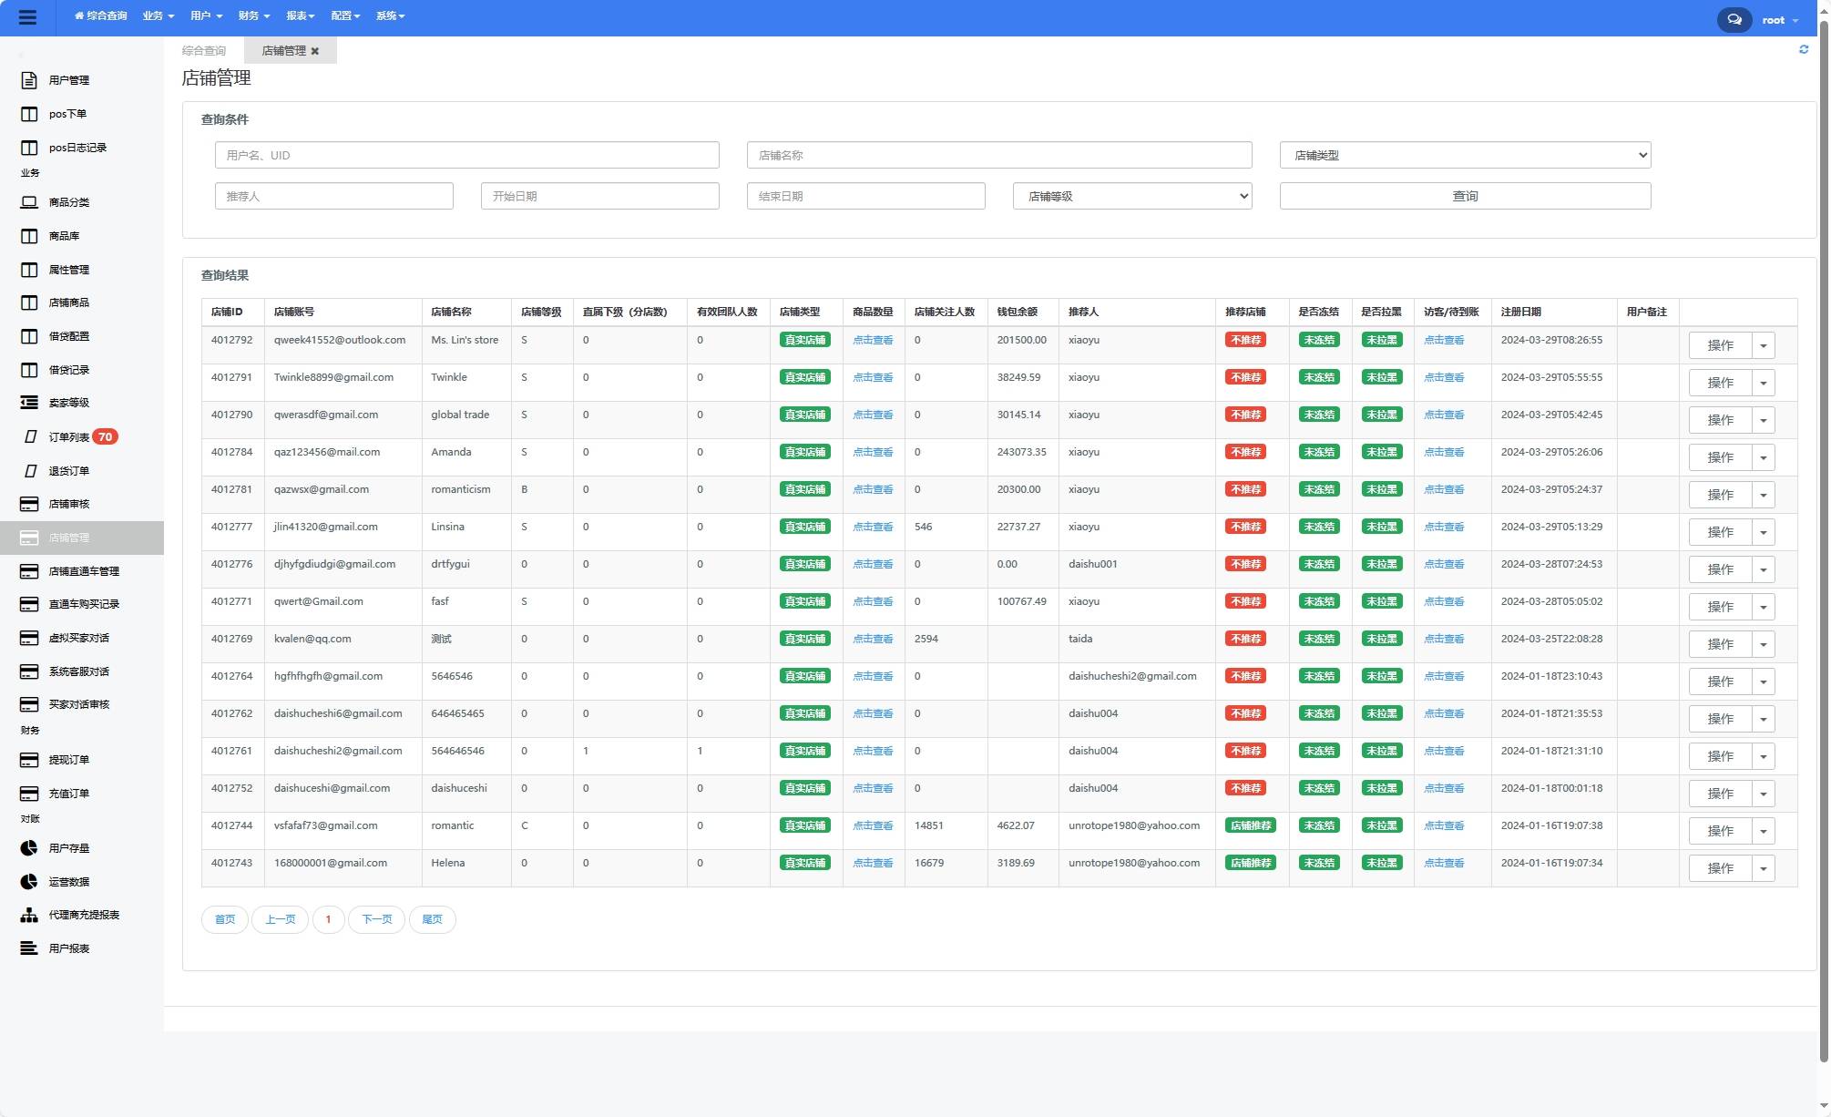Click the 订单列表 sidebar icon
This screenshot has width=1831, height=1117.
coord(27,436)
